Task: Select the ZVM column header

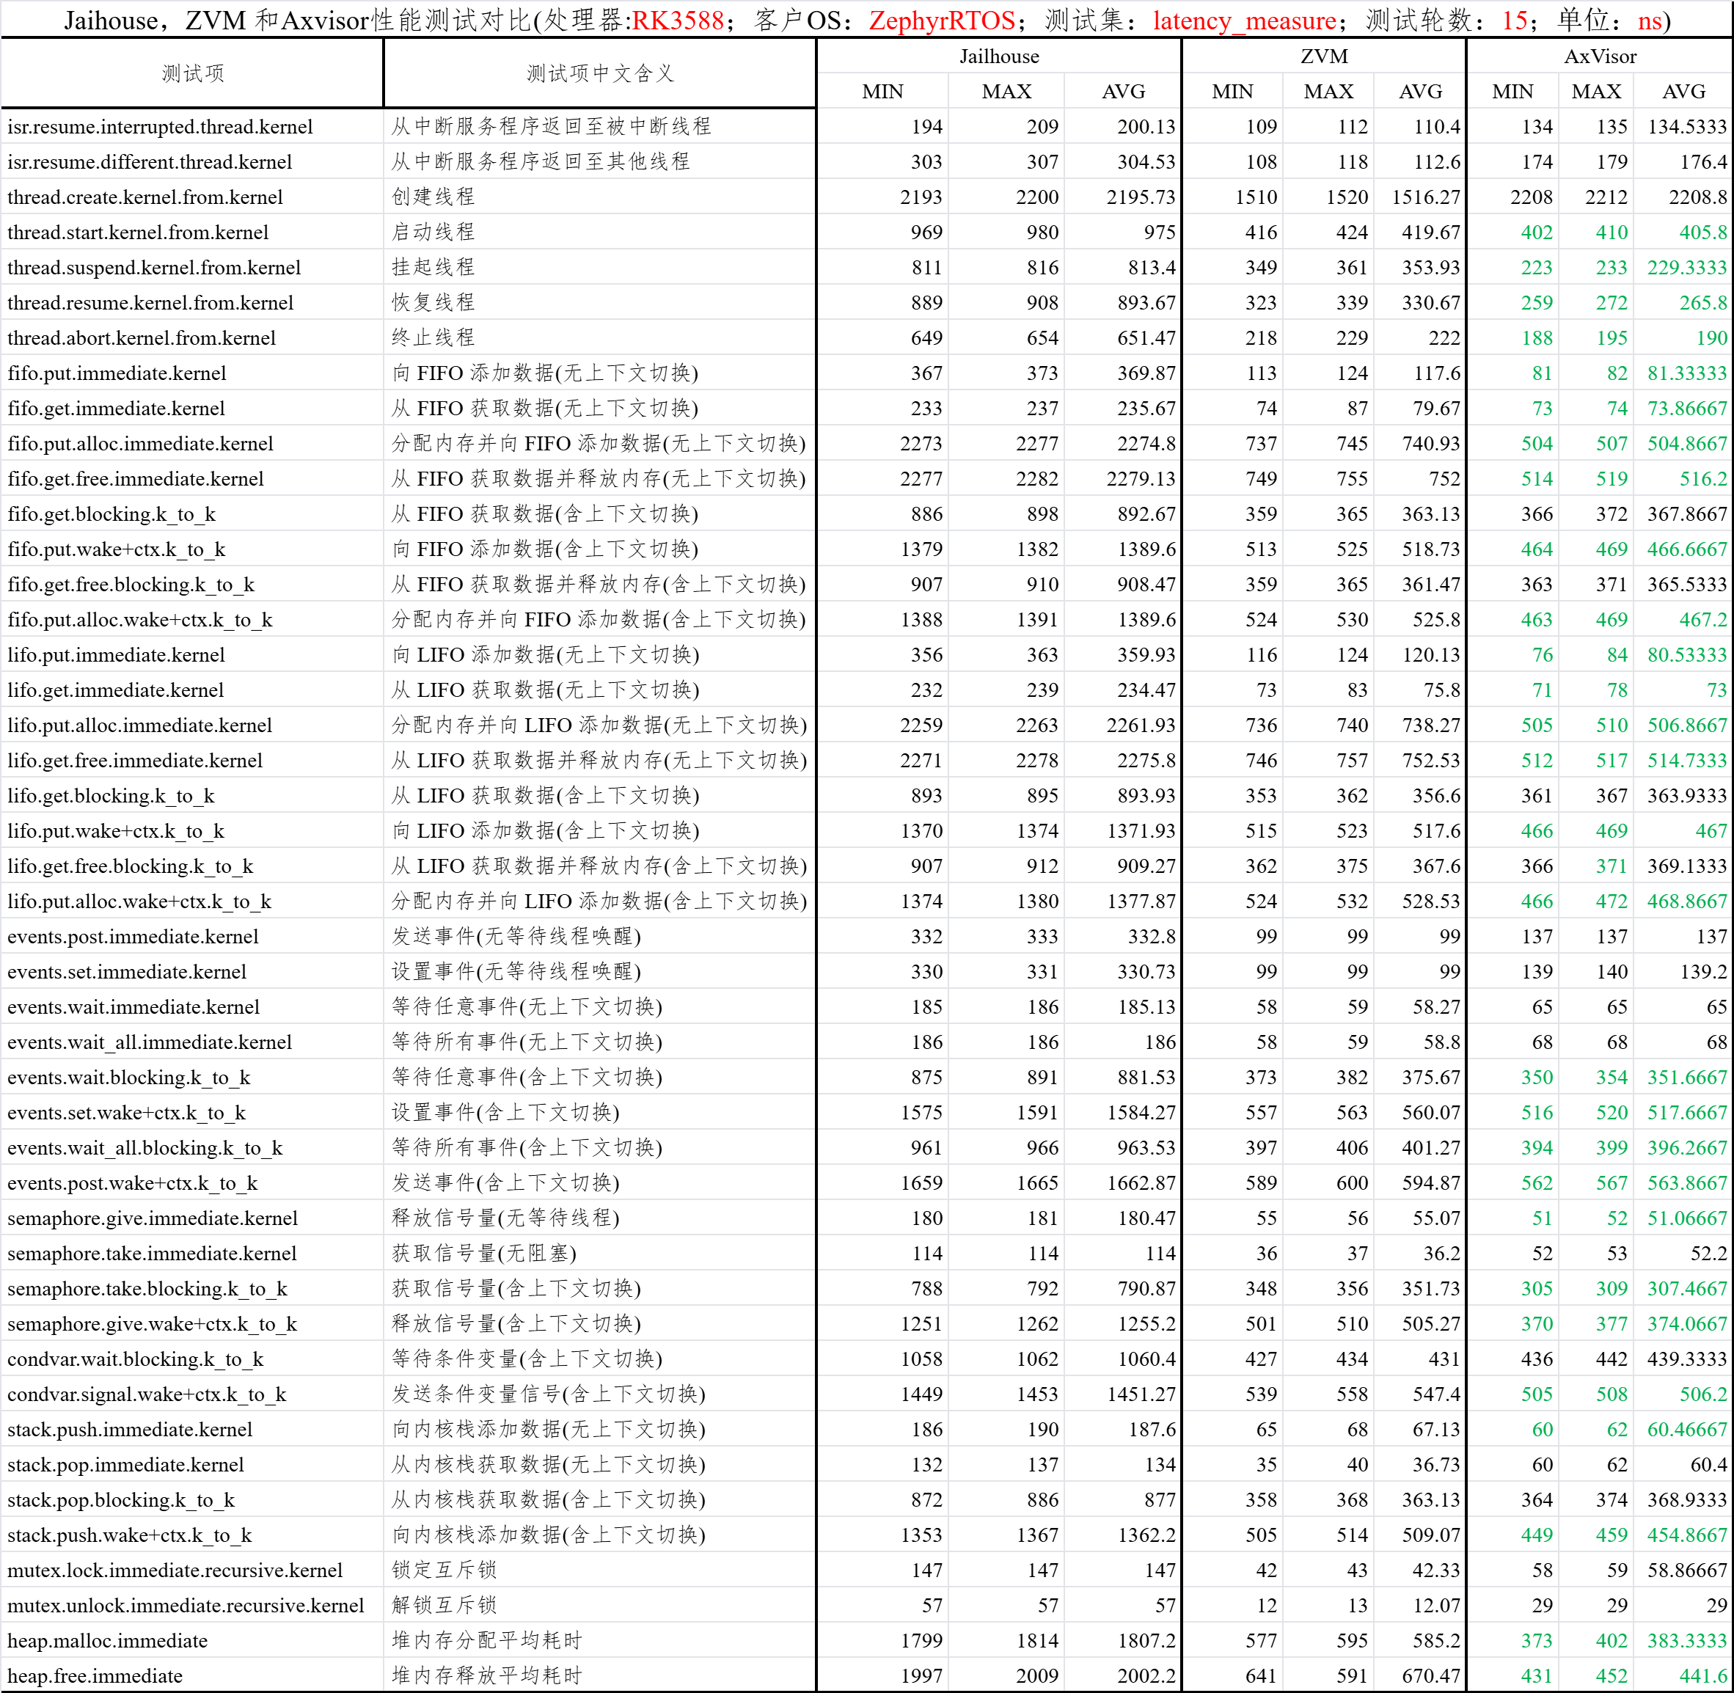Action: (1323, 56)
